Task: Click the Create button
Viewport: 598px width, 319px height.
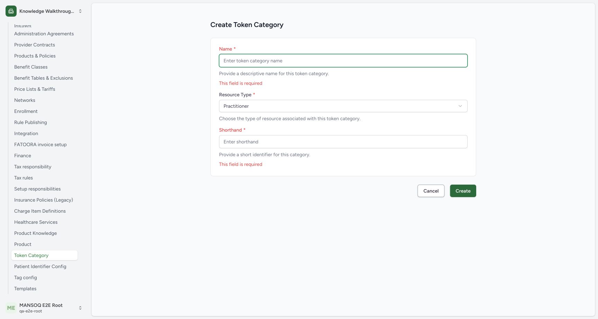Action: click(463, 191)
